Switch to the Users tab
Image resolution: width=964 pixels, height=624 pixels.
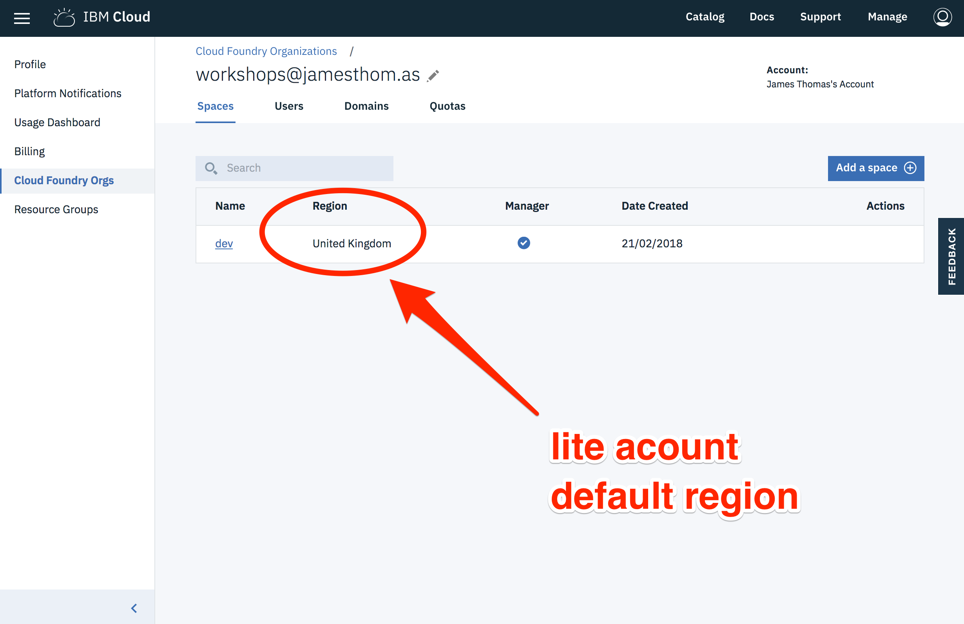[289, 106]
